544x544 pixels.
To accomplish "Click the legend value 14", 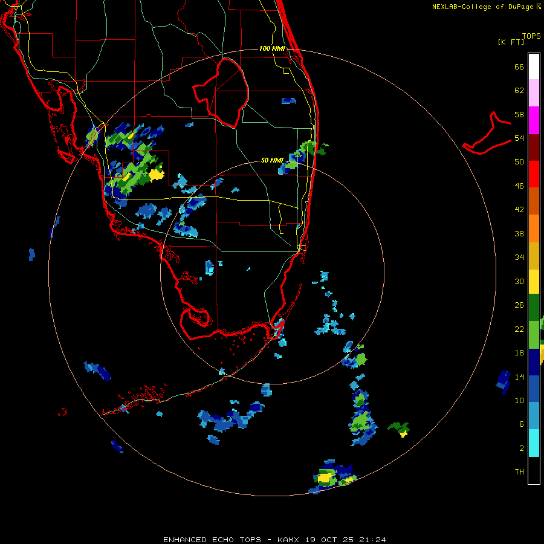I will coord(519,377).
